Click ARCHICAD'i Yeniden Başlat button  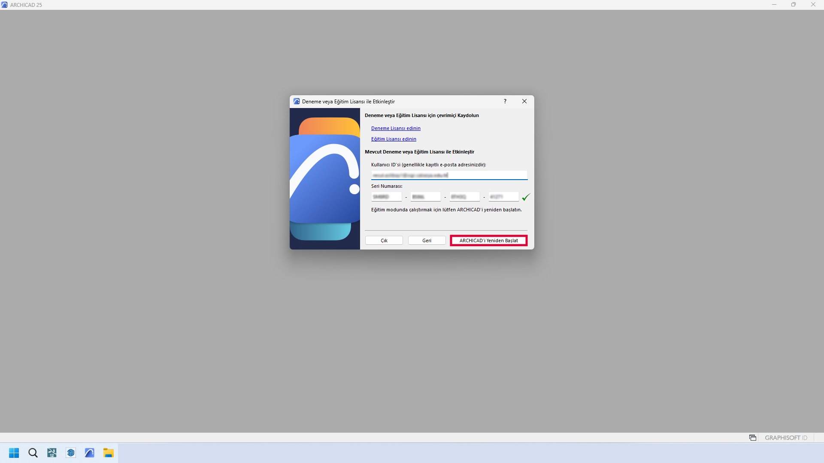tap(488, 241)
